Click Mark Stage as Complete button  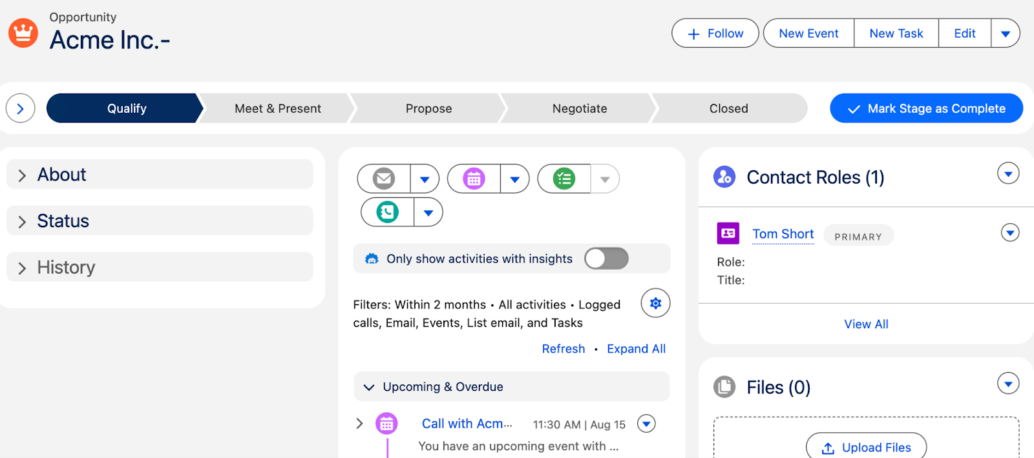926,108
